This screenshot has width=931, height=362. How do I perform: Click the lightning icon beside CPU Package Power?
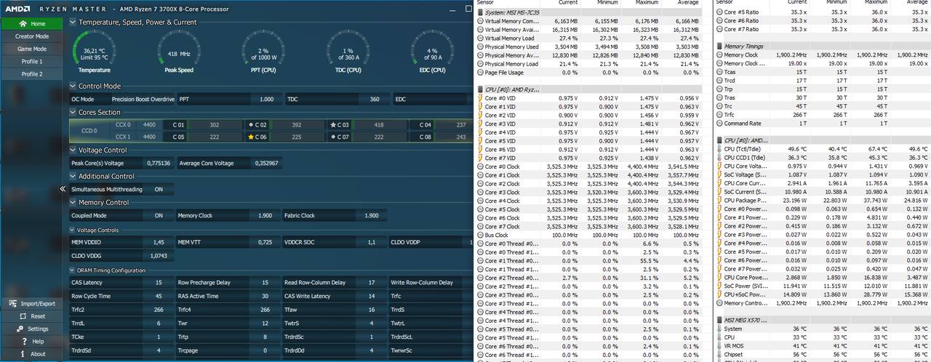(x=719, y=201)
